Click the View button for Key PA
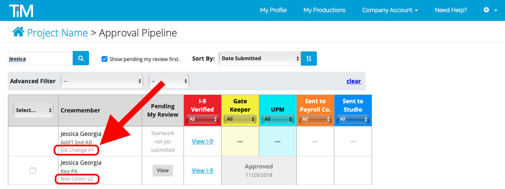Viewport: 505px width, 189px height. point(163,171)
